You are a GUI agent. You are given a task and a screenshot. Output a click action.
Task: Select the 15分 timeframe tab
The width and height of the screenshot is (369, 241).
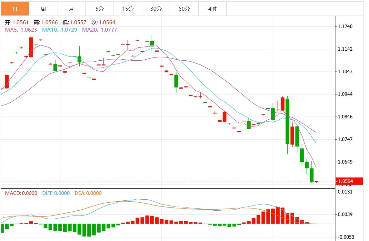click(x=128, y=9)
